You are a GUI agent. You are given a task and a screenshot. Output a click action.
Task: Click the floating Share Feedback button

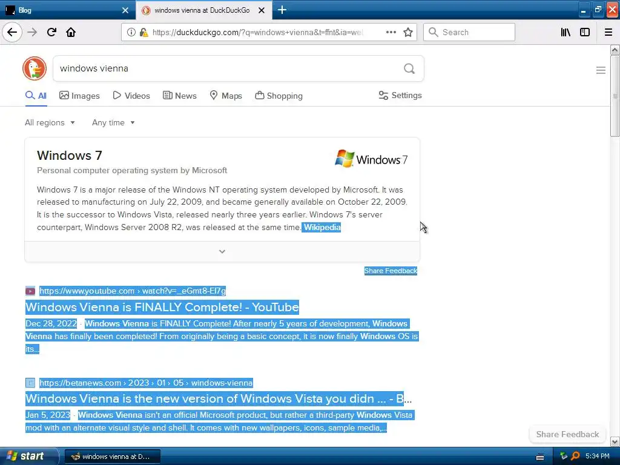pyautogui.click(x=567, y=434)
